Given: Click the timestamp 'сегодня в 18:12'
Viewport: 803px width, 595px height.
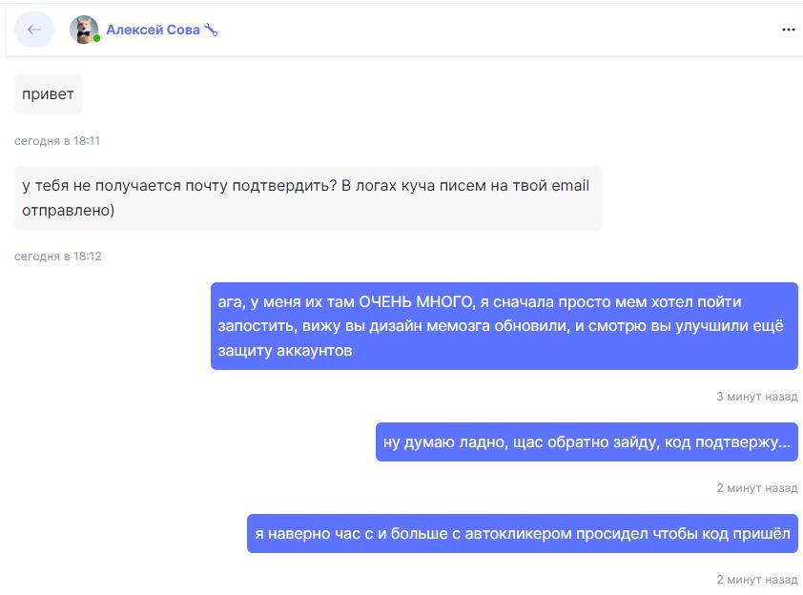Looking at the screenshot, I should 58,256.
